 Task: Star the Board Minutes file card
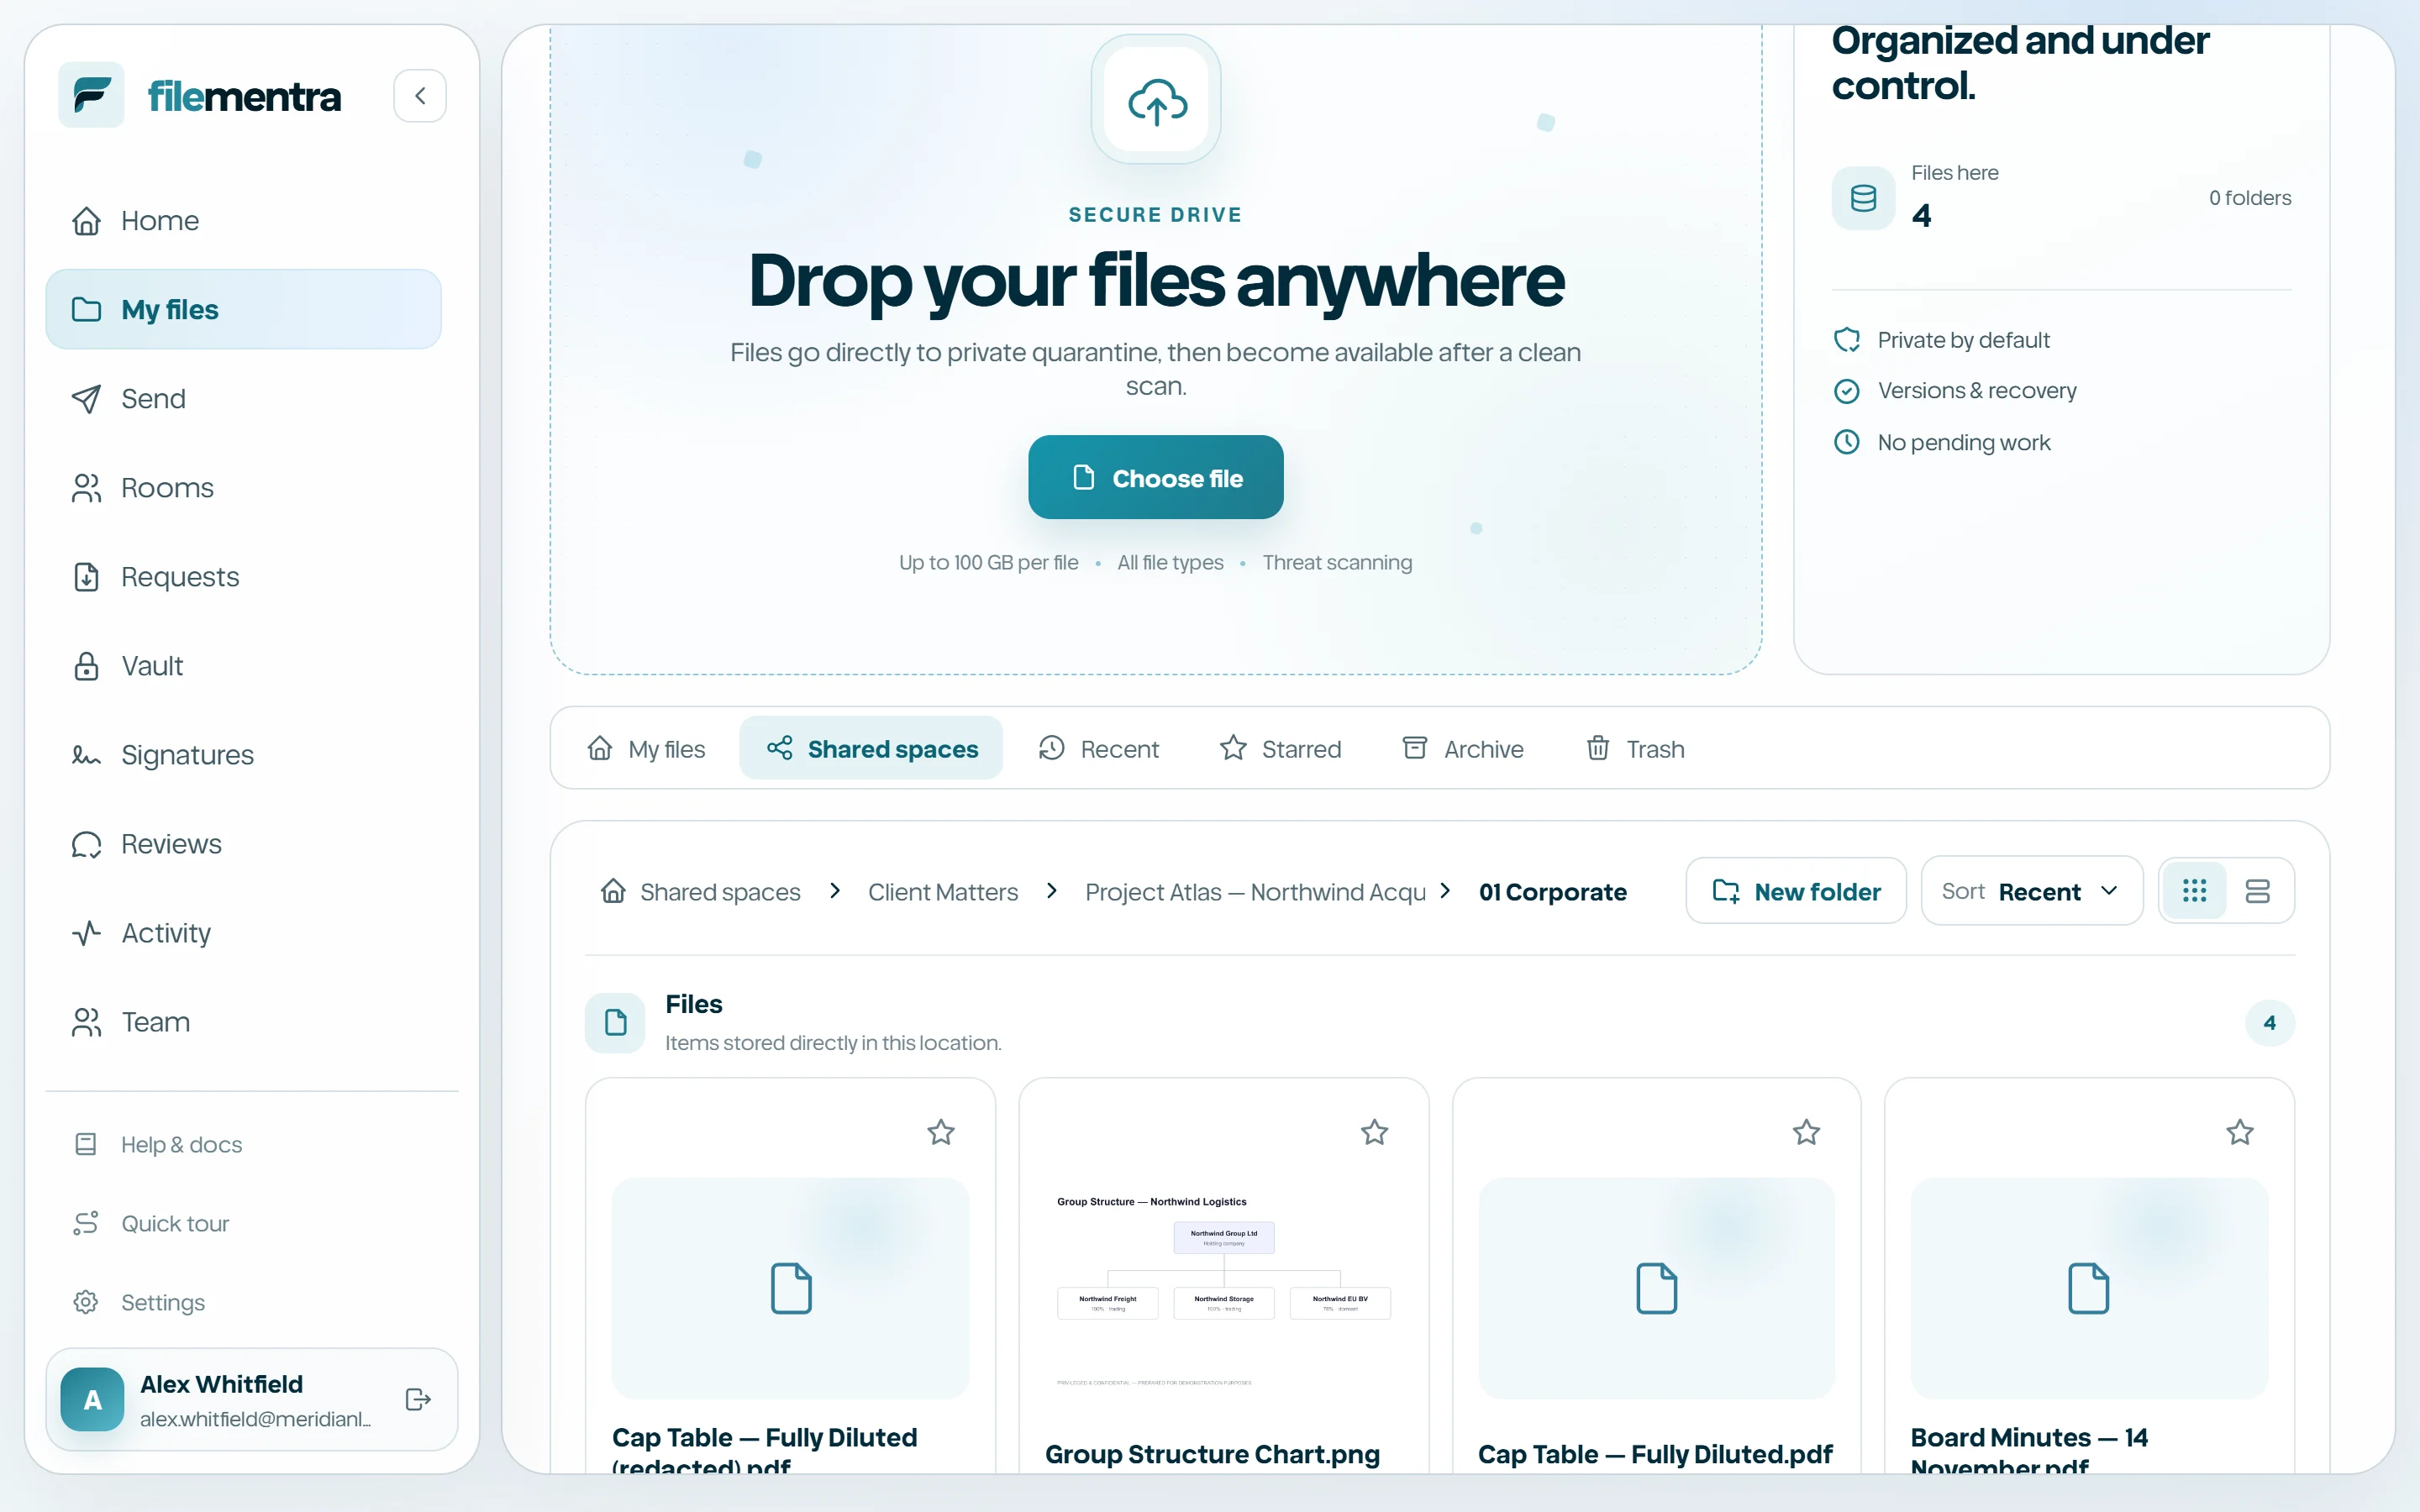pos(2239,1132)
